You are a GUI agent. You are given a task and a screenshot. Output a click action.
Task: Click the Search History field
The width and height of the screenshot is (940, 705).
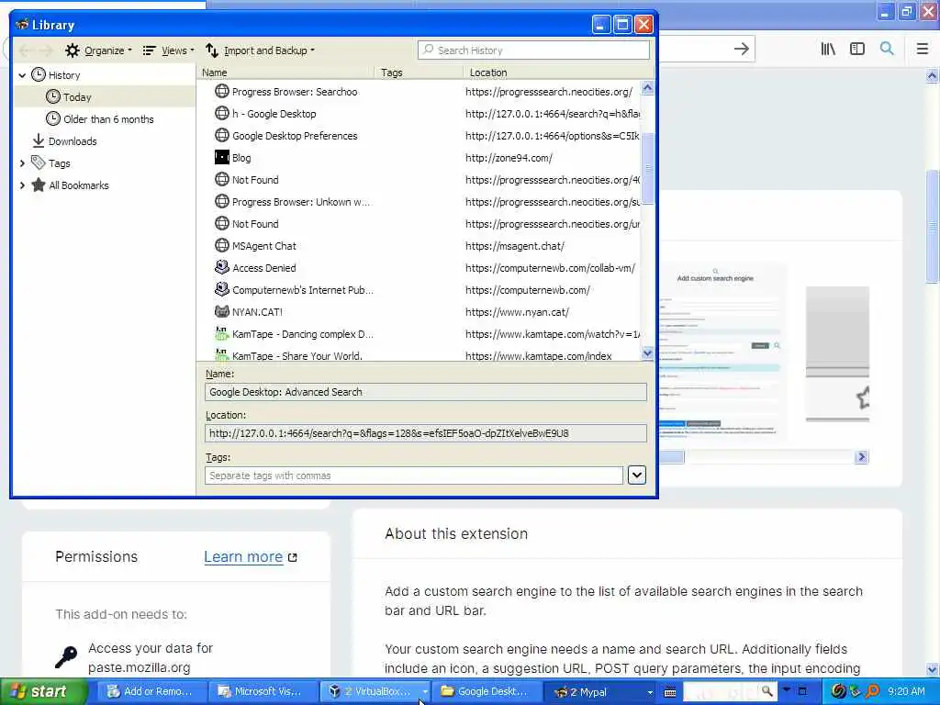pyautogui.click(x=533, y=50)
